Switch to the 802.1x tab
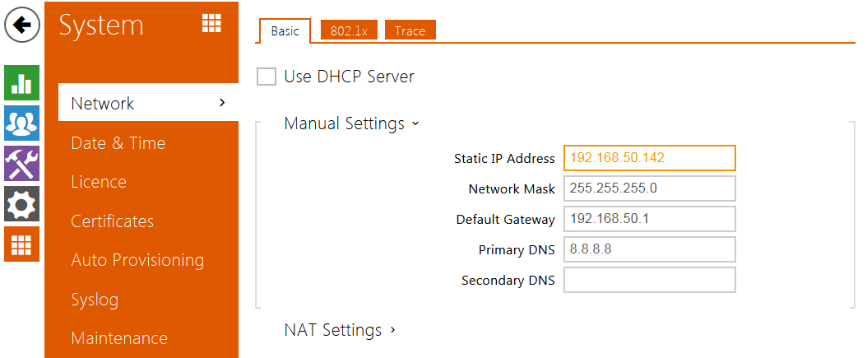The image size is (867, 358). 348,31
